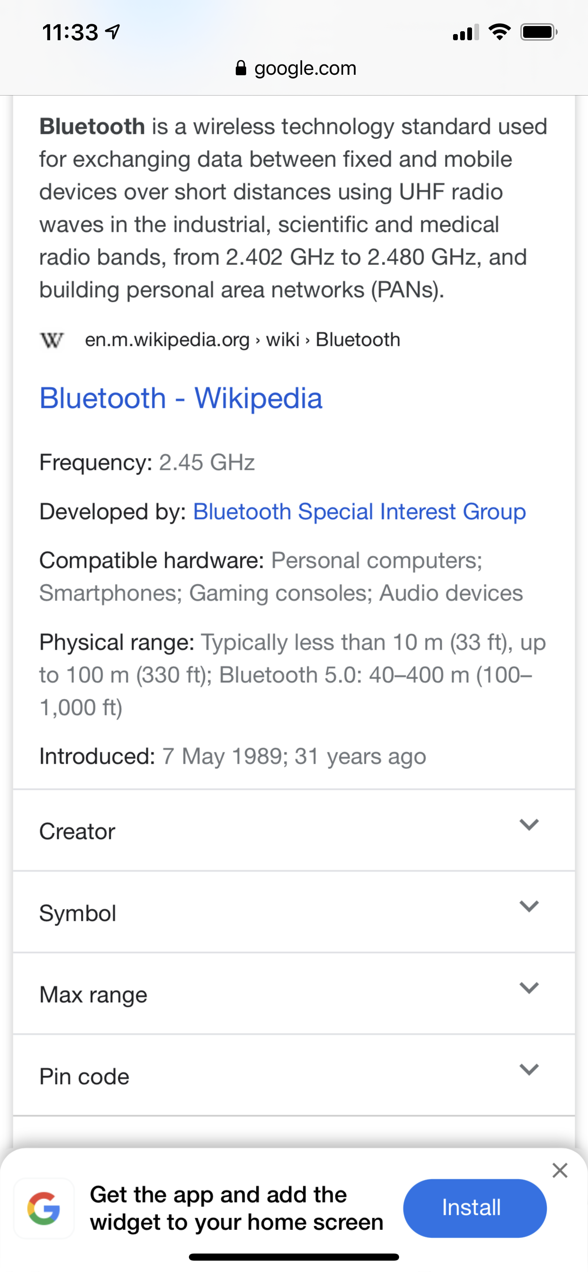This screenshot has width=588, height=1272.
Task: Tap the Creator row label
Action: (78, 831)
